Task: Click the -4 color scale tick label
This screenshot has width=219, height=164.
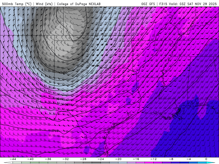Action: pos(189,159)
